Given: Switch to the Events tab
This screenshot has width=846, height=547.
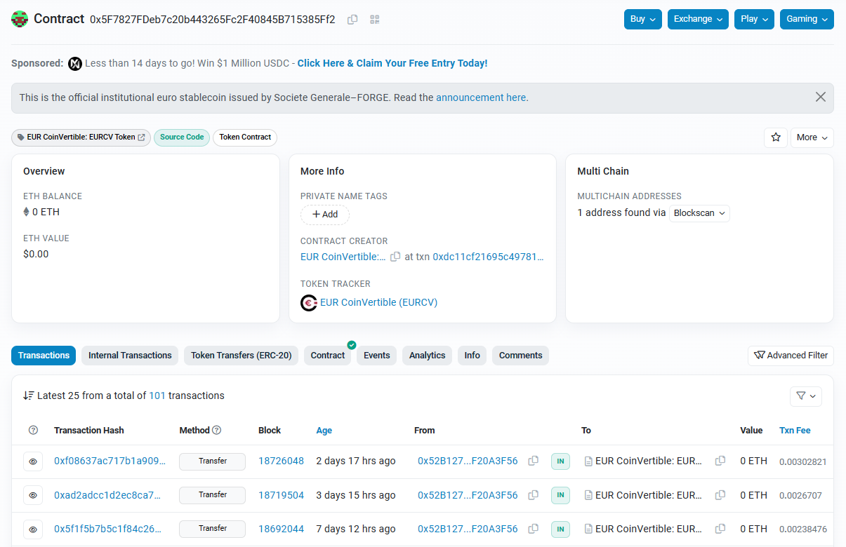Looking at the screenshot, I should [377, 356].
